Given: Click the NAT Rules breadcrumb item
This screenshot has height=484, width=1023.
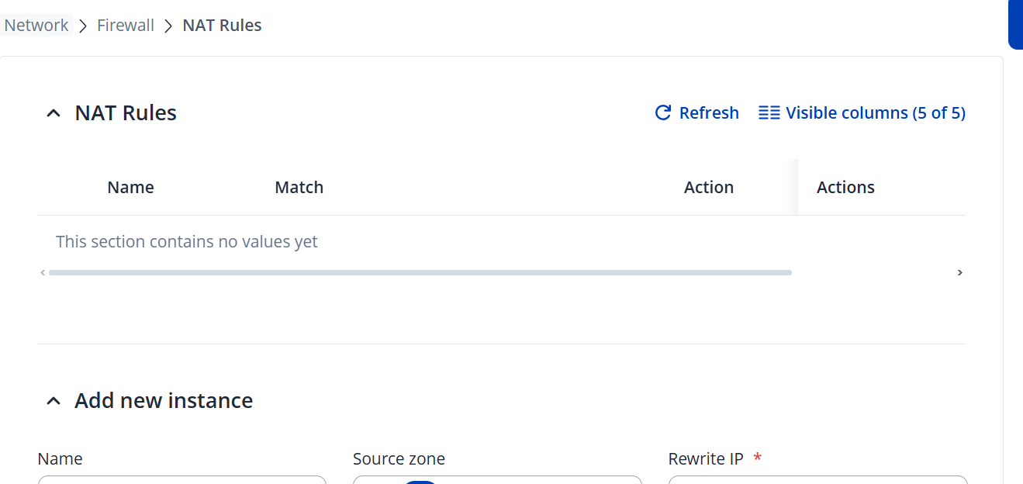Looking at the screenshot, I should (x=222, y=26).
